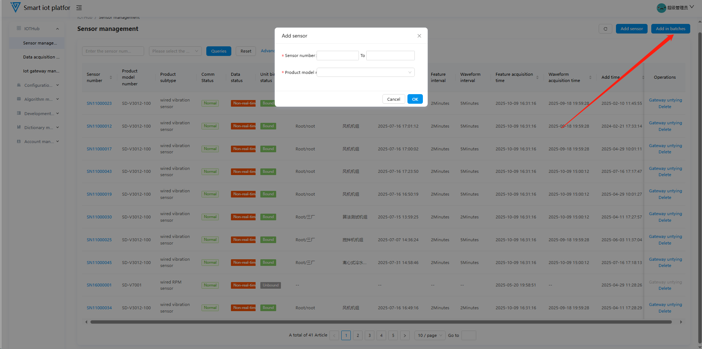This screenshot has height=349, width=702.
Task: Click OK in Add sensor dialog
Action: [415, 99]
